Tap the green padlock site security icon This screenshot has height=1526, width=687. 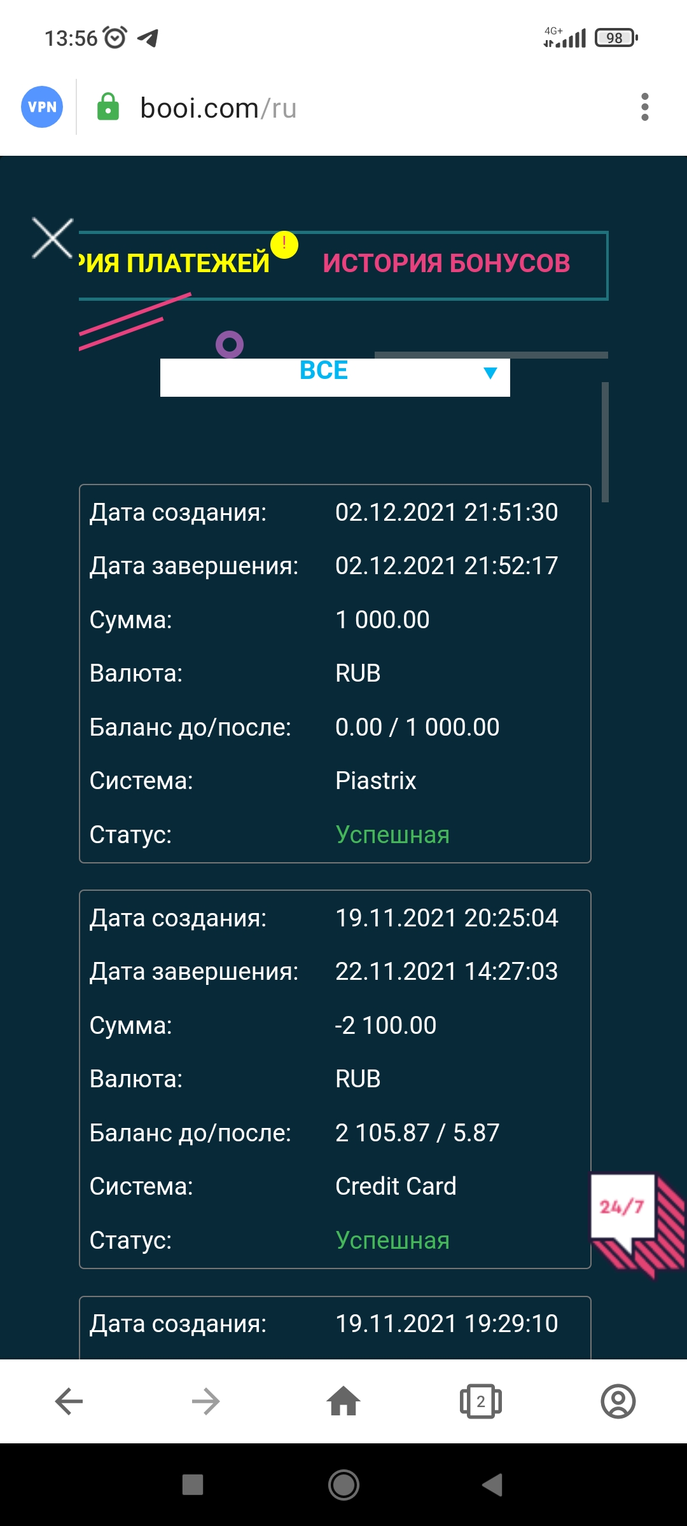108,107
